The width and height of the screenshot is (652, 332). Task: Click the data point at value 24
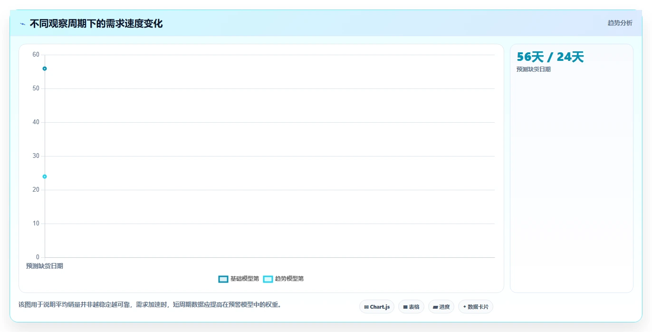point(45,176)
